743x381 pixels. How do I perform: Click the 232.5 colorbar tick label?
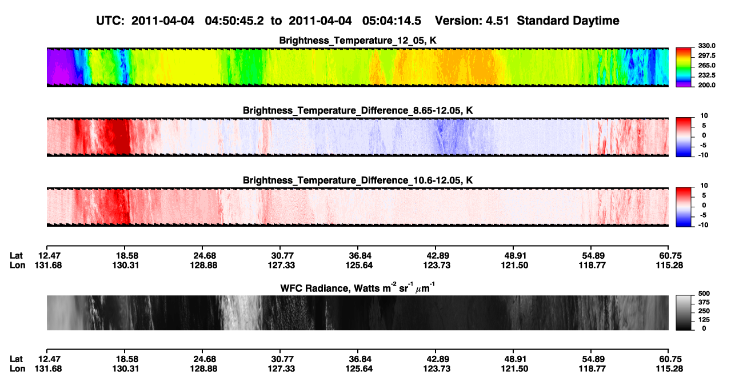click(706, 75)
